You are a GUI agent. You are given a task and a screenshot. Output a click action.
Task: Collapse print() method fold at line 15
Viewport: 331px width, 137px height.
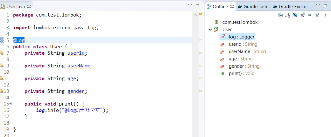11,104
